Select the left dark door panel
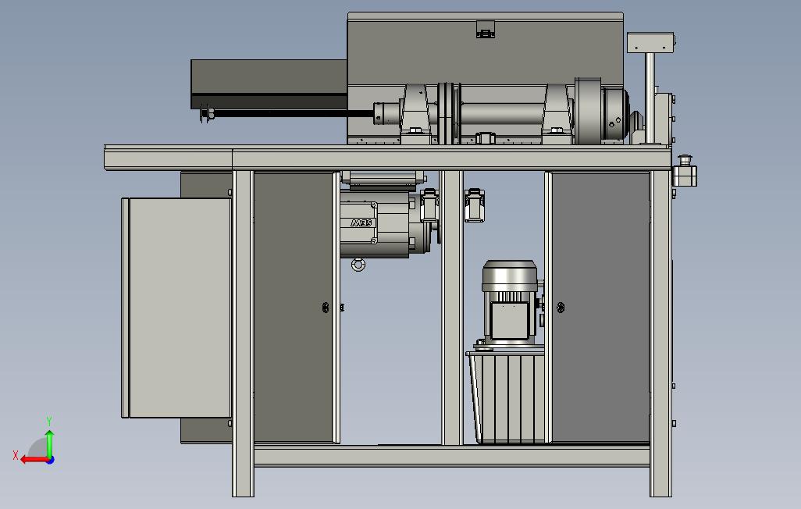Screen dimensions: 801x509 coord(294,307)
